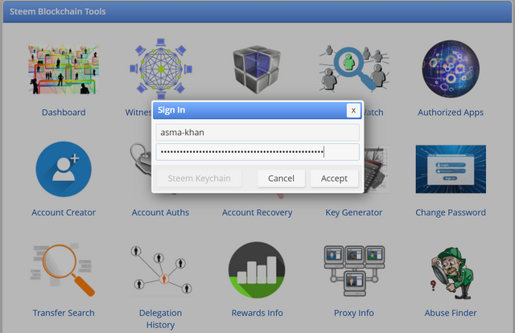Open the Key Generator icon
Image resolution: width=515 pixels, height=333 pixels.
coord(377,169)
